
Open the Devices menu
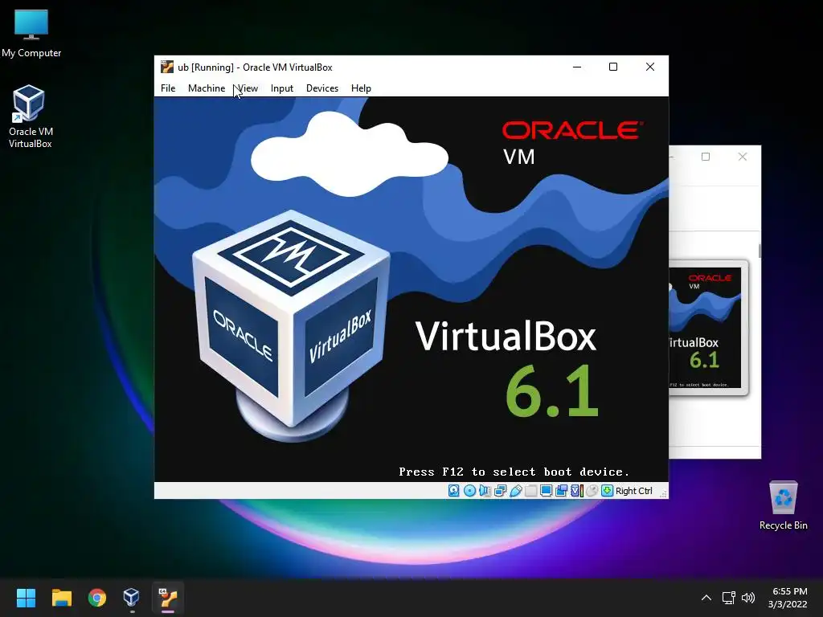[322, 88]
